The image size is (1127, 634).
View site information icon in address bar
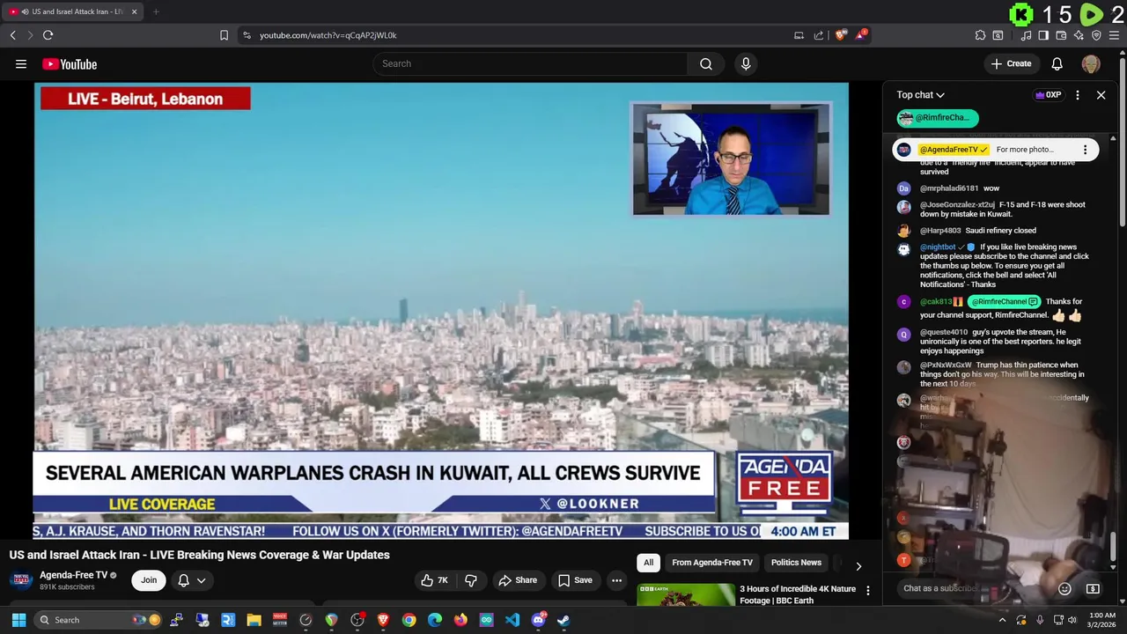(247, 35)
